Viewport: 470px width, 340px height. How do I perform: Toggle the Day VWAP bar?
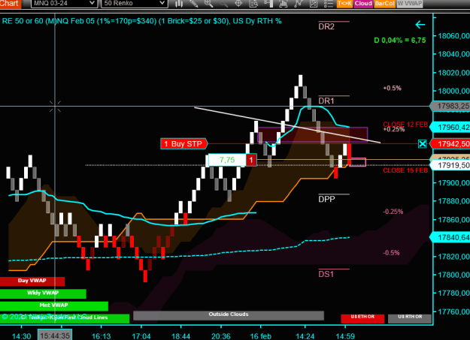(x=32, y=281)
